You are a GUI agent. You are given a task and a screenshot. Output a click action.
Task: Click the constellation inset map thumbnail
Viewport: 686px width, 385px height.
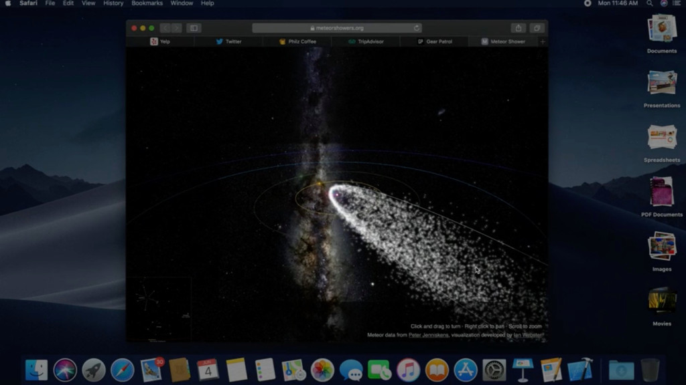[159, 309]
